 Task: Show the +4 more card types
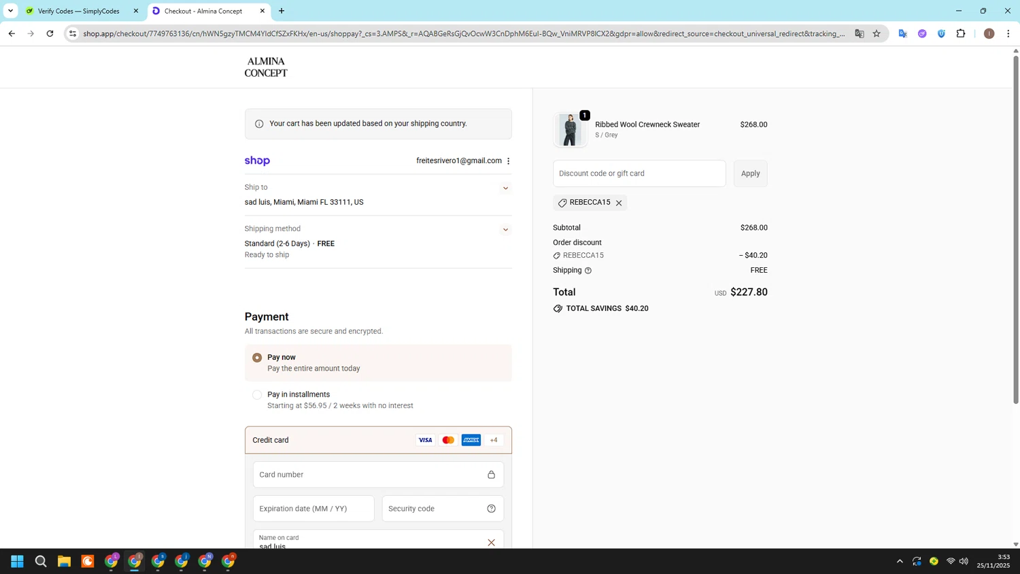pyautogui.click(x=494, y=440)
